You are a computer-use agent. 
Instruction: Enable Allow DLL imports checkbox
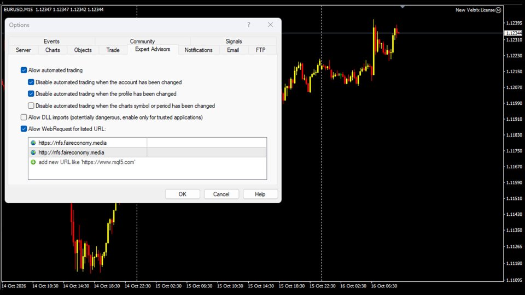coord(24,117)
